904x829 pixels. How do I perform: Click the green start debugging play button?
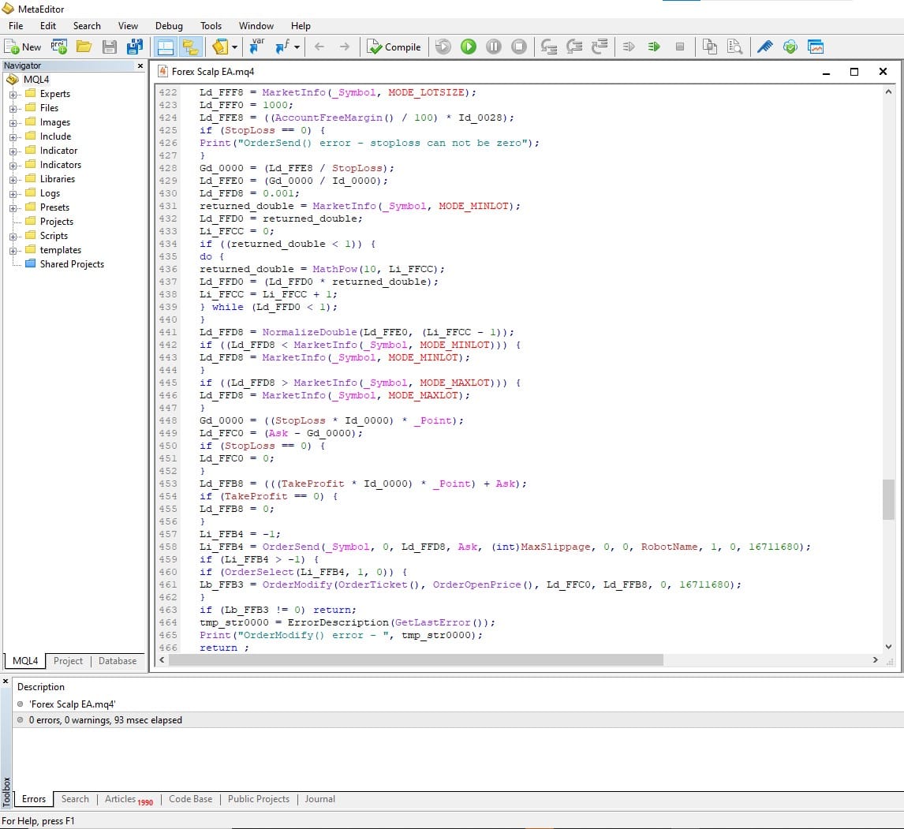(x=469, y=47)
